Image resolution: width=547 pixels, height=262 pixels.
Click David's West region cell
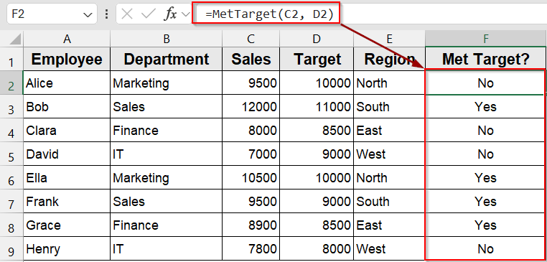pos(389,154)
